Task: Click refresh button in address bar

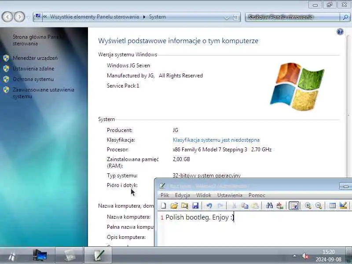Action: (x=235, y=17)
